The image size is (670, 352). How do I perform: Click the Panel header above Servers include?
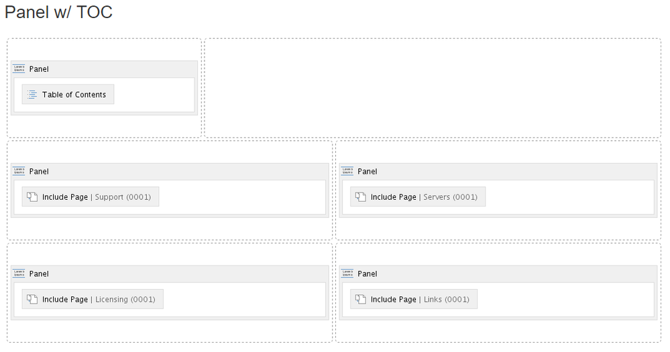click(498, 172)
